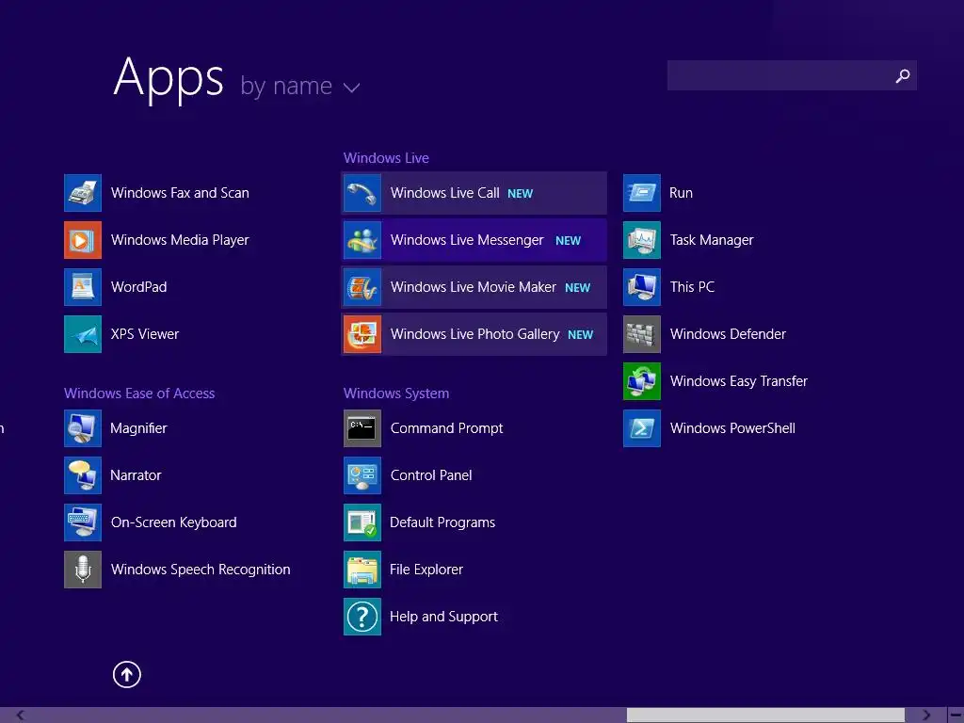
Task: Start the Magnifier icon
Action: click(83, 428)
